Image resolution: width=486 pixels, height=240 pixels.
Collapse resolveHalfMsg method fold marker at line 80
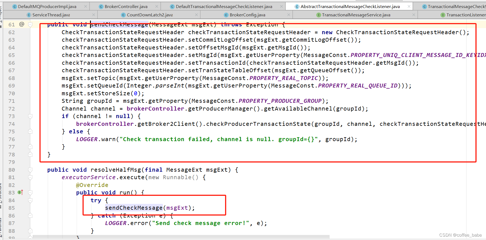coord(30,170)
